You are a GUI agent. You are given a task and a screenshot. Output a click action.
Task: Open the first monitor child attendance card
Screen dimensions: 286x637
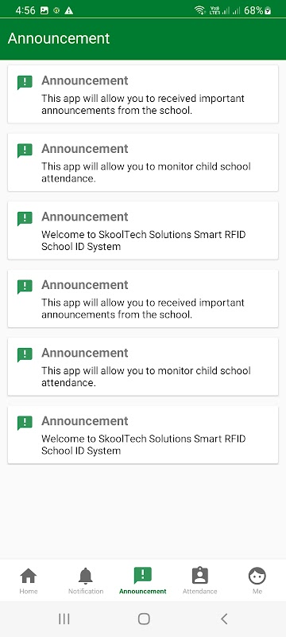[x=143, y=162]
